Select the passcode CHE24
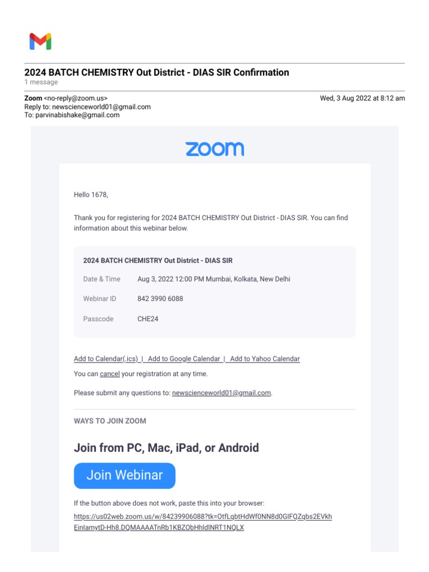 pos(148,319)
